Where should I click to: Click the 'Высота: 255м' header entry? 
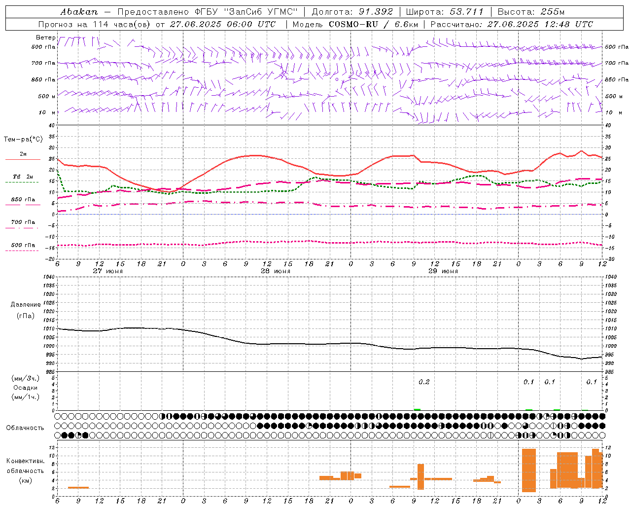pyautogui.click(x=531, y=12)
